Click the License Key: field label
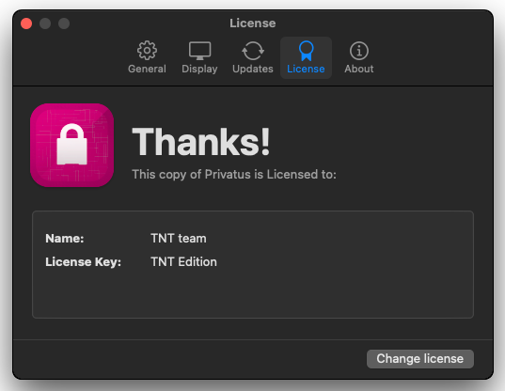 click(x=83, y=262)
